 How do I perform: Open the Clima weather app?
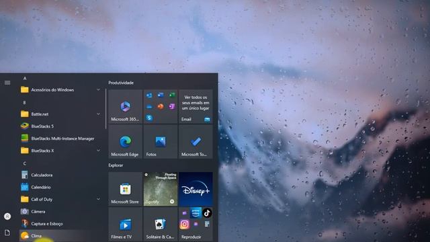click(60, 236)
